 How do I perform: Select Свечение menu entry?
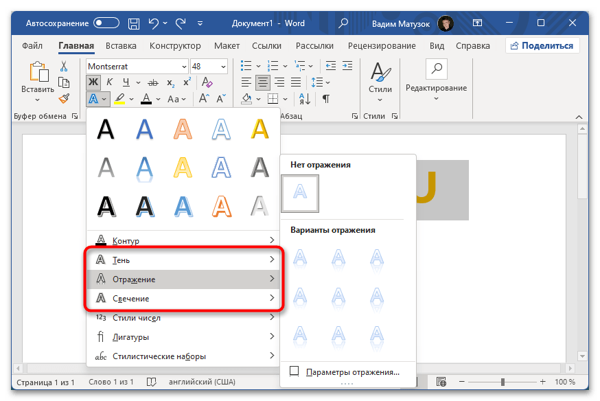(x=184, y=299)
